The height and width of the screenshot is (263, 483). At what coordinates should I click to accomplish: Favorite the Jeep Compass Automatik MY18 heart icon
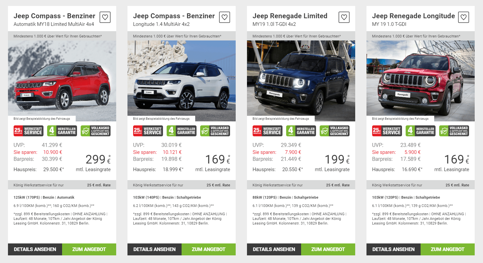click(x=105, y=17)
